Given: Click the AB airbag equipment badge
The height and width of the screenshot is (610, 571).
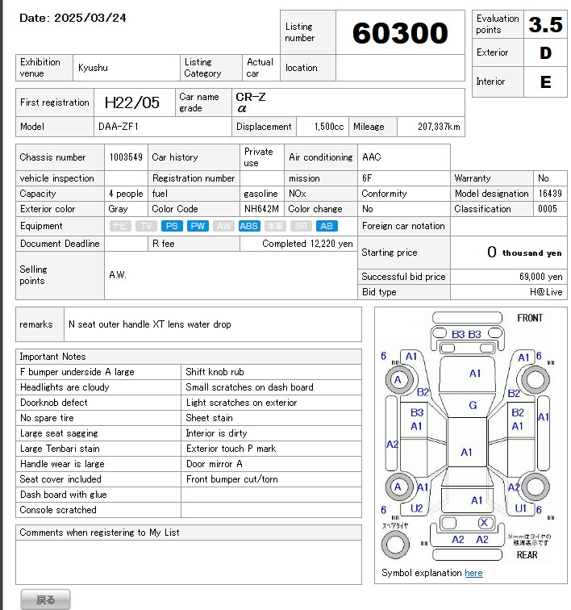Looking at the screenshot, I should point(327,226).
